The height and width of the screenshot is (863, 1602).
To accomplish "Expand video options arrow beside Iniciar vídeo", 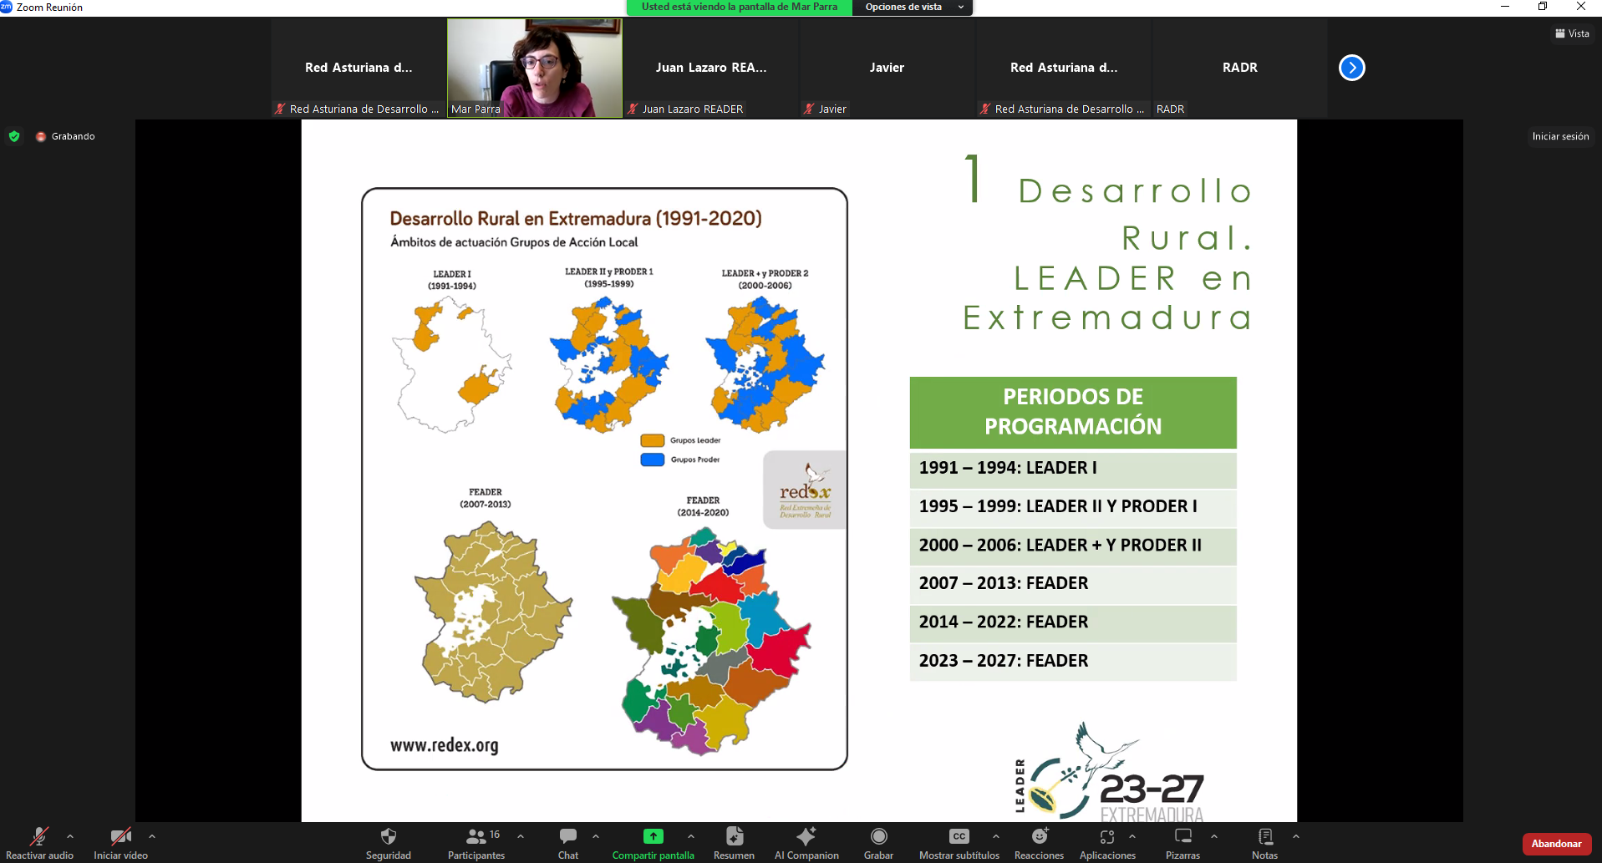I will [x=152, y=835].
